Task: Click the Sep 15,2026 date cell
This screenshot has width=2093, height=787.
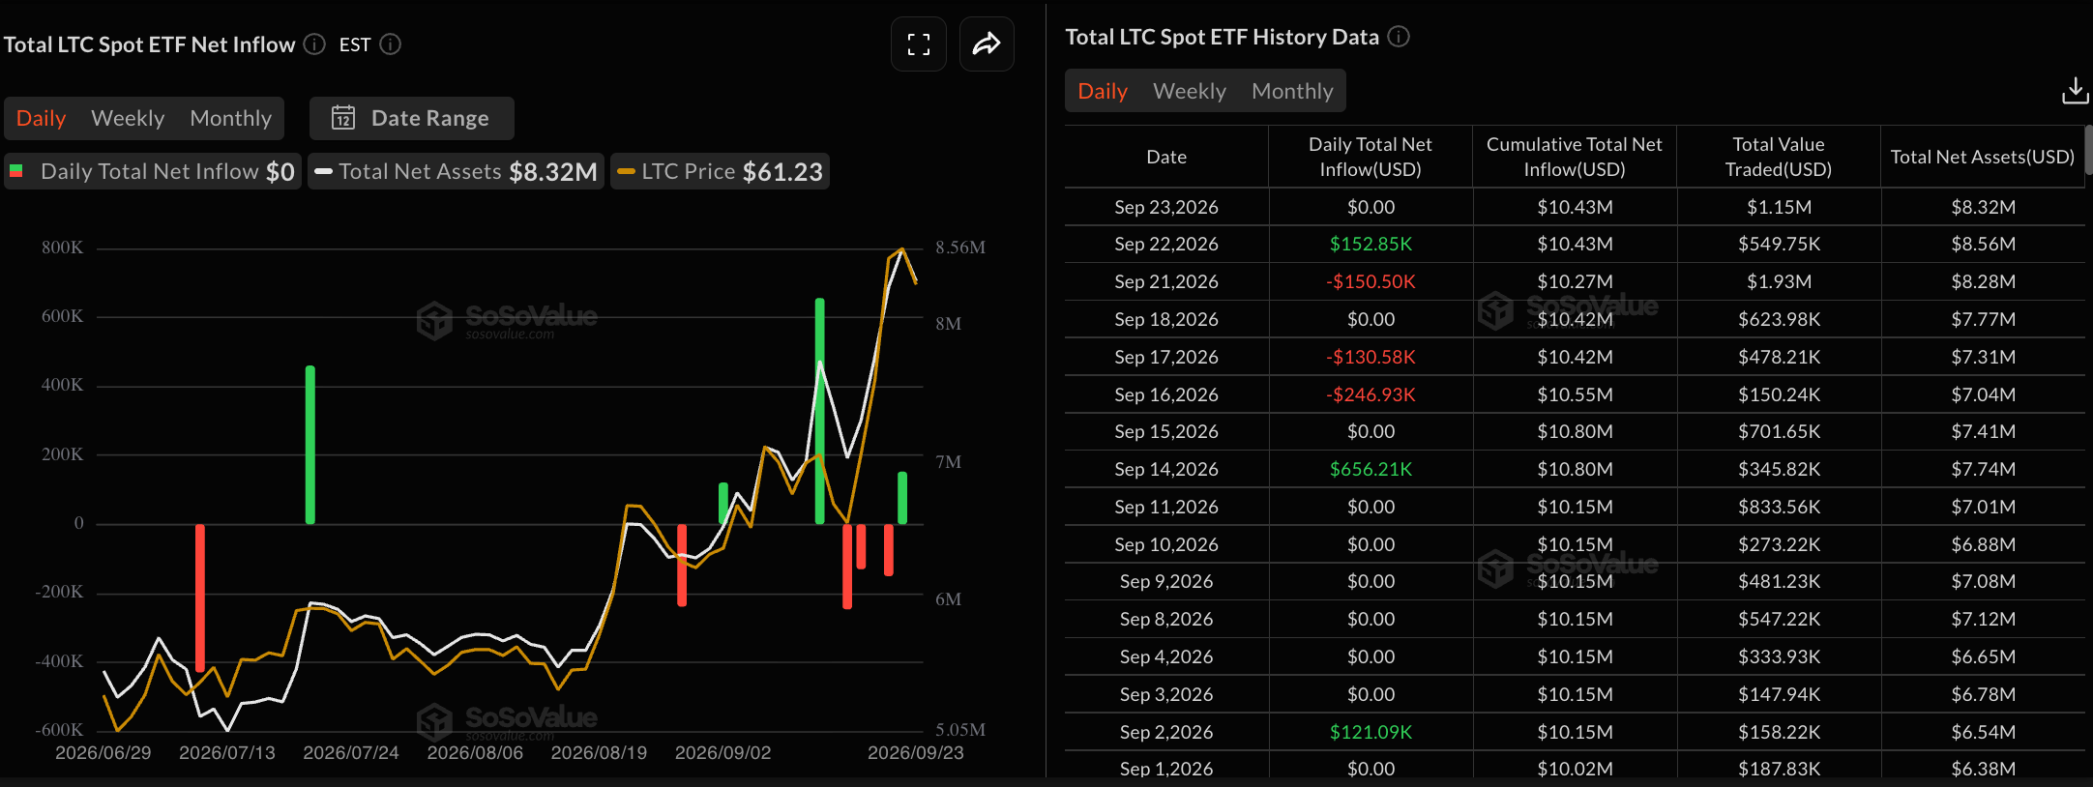Action: (1166, 431)
